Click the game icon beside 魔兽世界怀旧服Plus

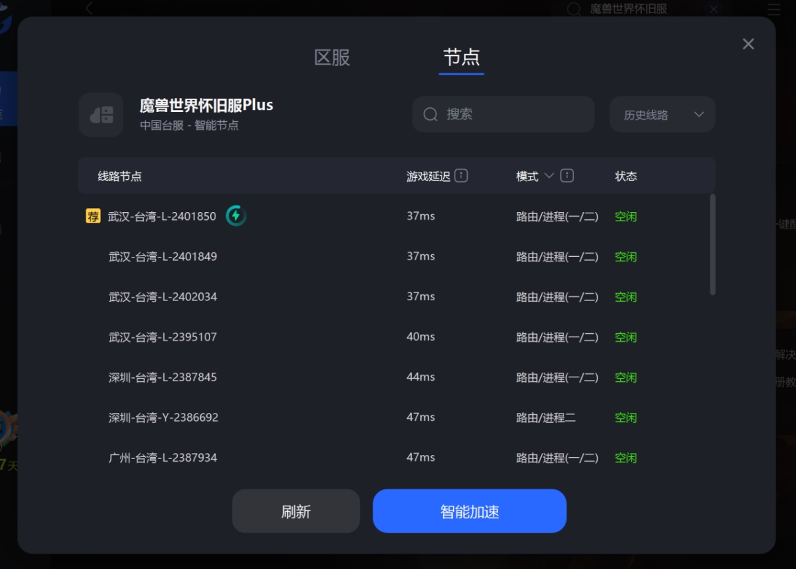(x=100, y=114)
